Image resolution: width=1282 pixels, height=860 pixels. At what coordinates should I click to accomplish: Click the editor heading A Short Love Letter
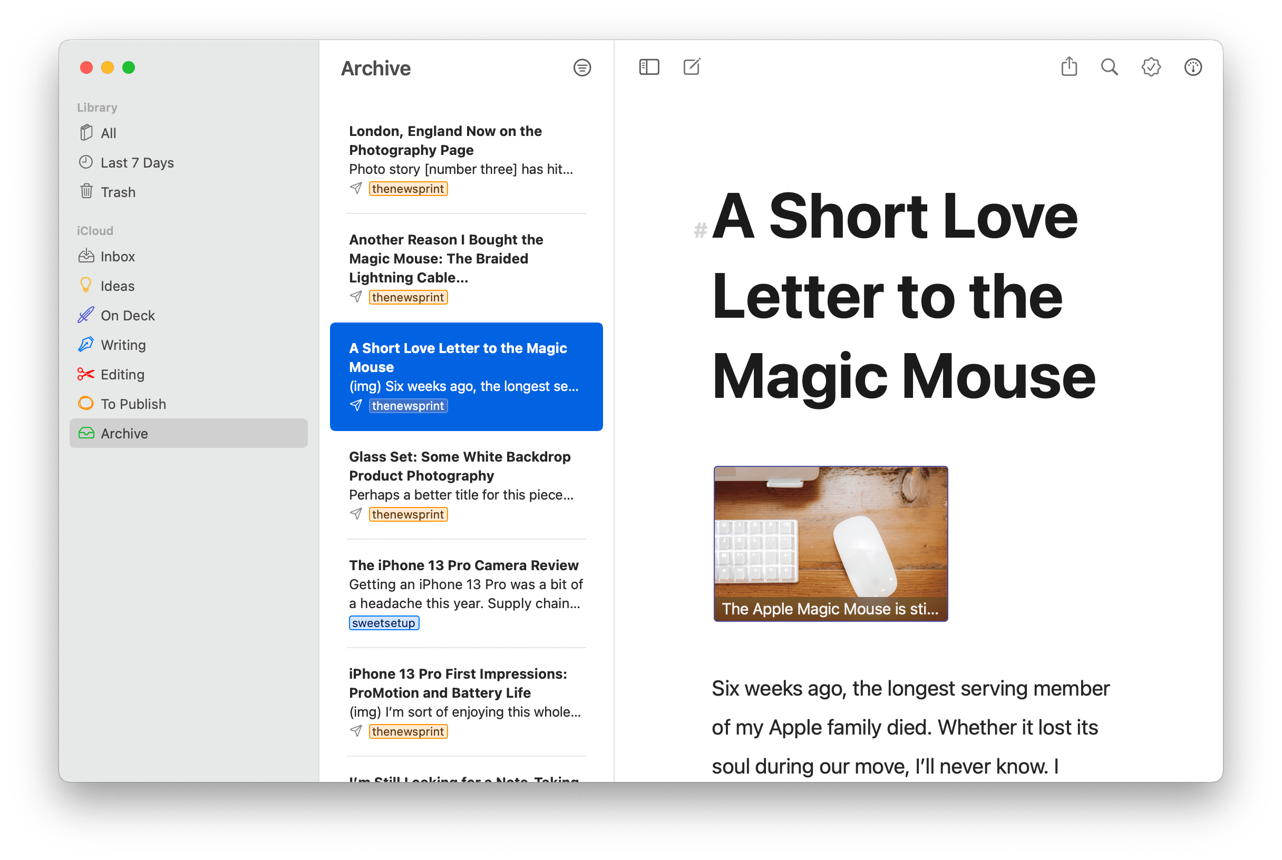[904, 296]
